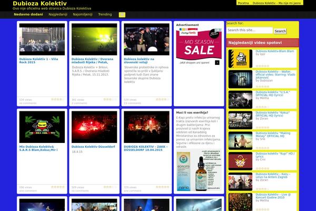The width and height of the screenshot is (316, 211).
Task: Open the Kokuz OFFICIAL HQ sidebar thumbnail
Action: click(x=241, y=120)
